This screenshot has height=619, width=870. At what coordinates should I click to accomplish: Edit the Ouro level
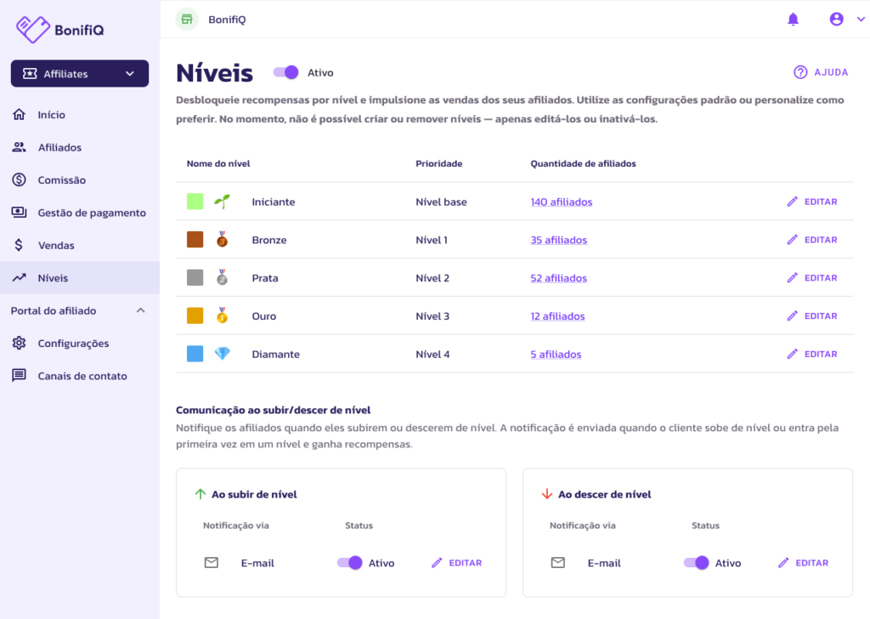(812, 316)
